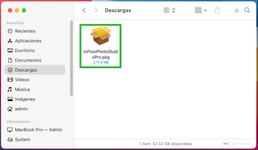Switch to icon grid view
This screenshot has width=258, height=150.
pos(166,10)
